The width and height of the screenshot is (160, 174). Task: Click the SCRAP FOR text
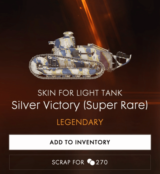pos(68,162)
